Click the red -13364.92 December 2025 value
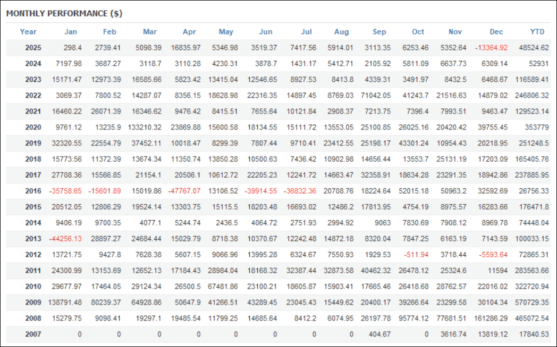 point(491,48)
